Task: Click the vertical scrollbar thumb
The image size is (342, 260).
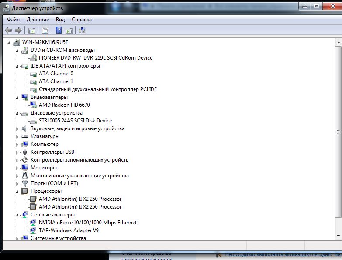Action: coord(338,132)
